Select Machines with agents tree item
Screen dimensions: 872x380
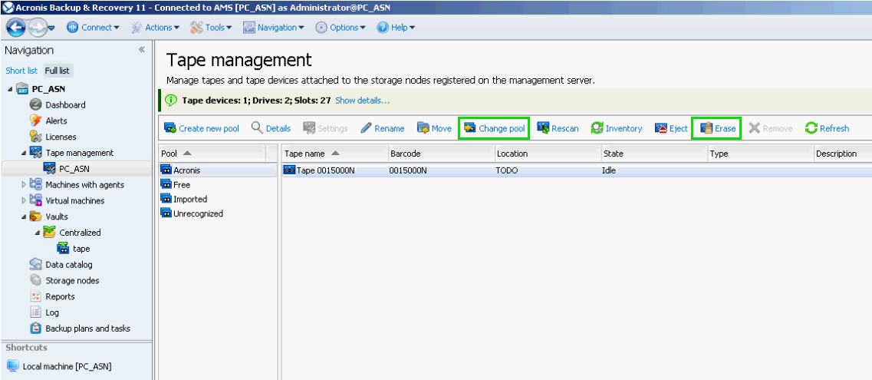[77, 185]
